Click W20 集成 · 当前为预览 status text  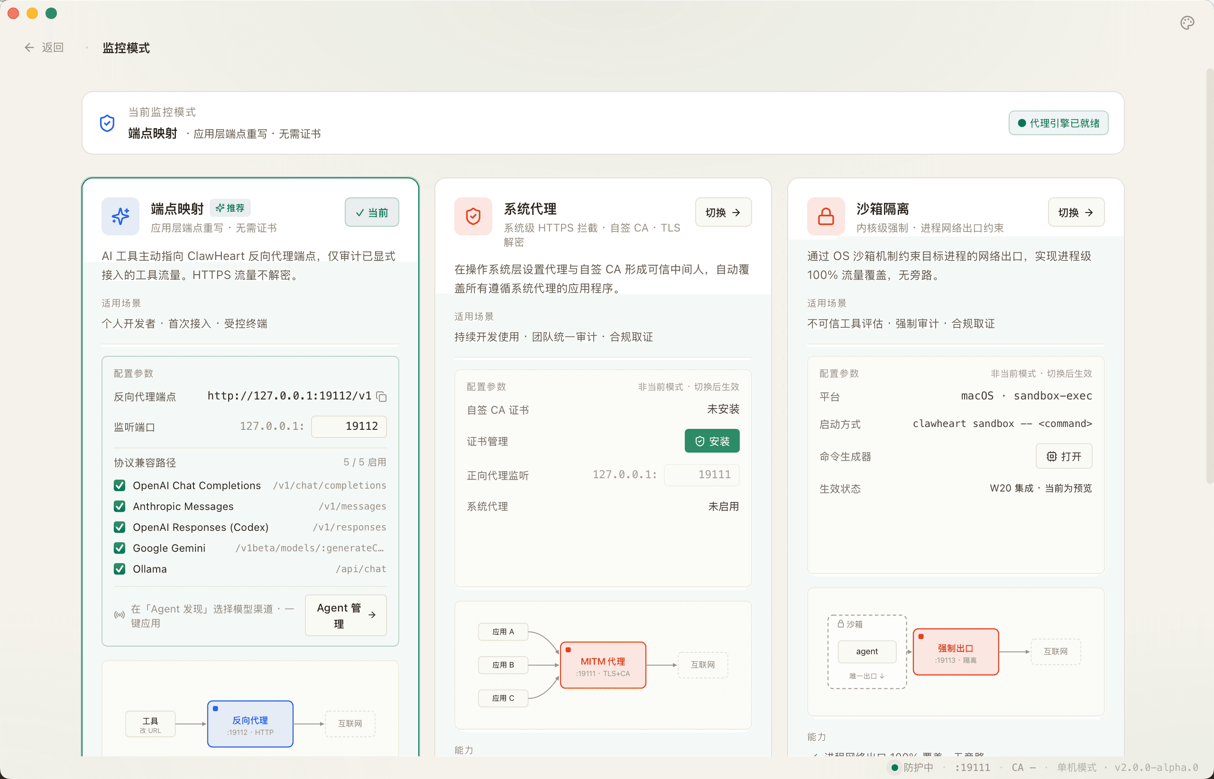coord(1040,488)
